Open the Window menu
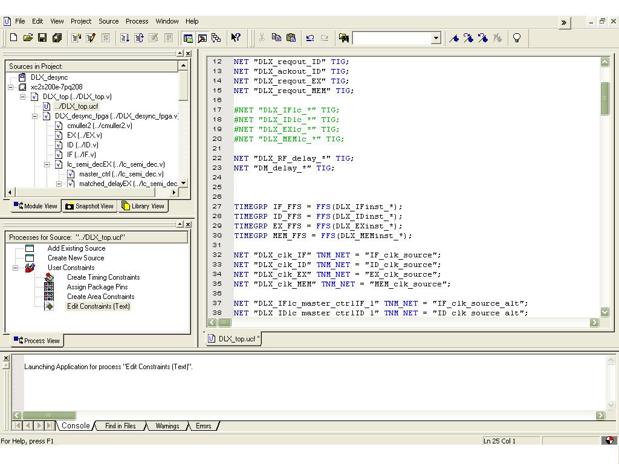619x464 pixels. coord(167,21)
